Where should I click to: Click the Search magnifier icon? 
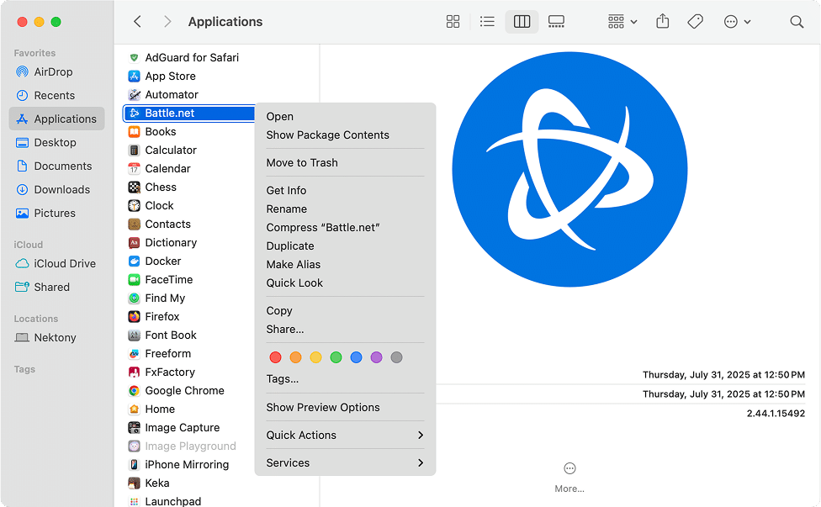click(797, 22)
